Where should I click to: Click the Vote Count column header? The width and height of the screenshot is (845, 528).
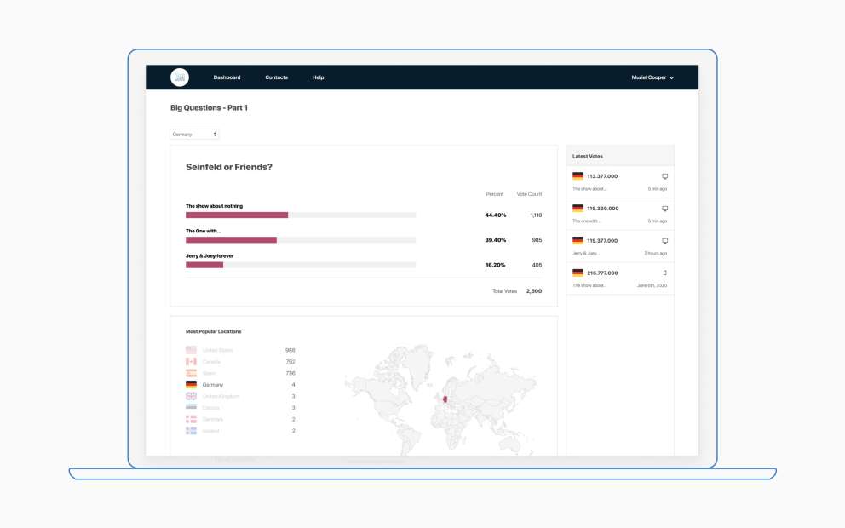tap(529, 194)
